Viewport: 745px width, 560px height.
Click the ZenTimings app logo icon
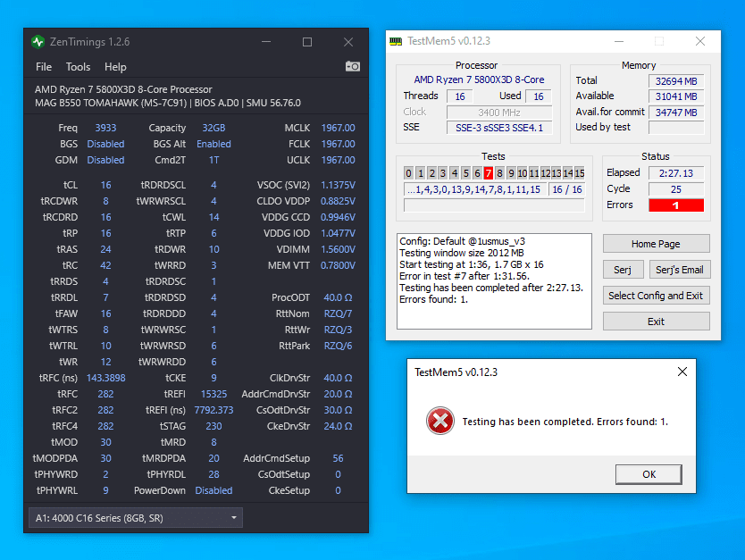click(x=38, y=42)
